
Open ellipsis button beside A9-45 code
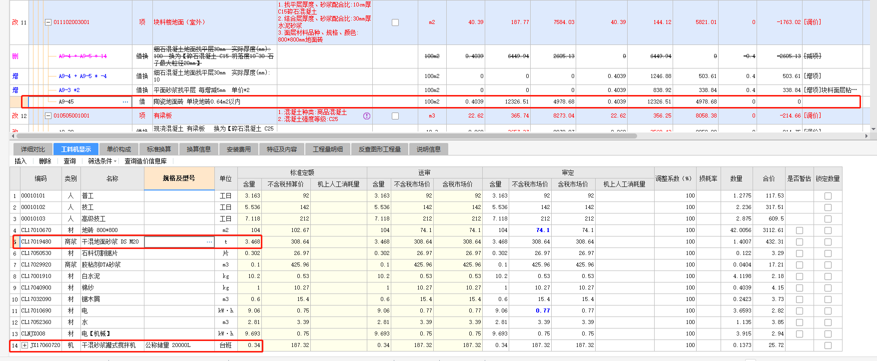(x=125, y=102)
